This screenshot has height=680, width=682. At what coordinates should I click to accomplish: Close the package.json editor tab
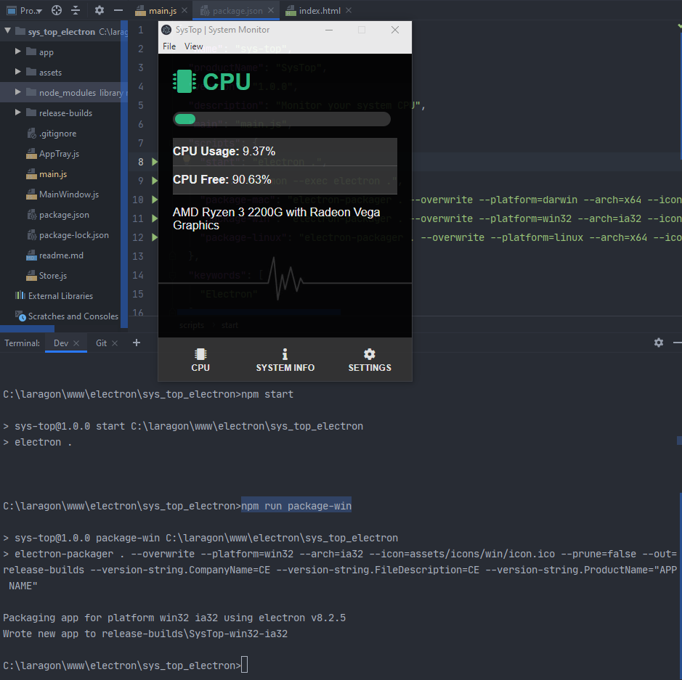tap(271, 10)
